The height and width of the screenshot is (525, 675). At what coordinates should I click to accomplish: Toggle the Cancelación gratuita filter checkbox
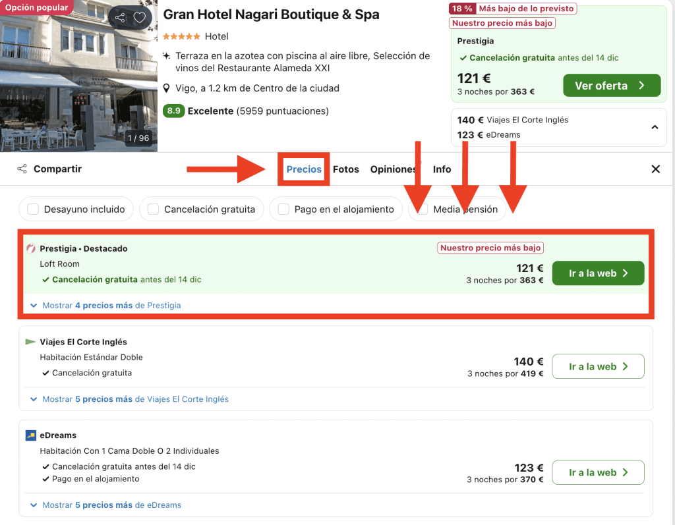[153, 209]
